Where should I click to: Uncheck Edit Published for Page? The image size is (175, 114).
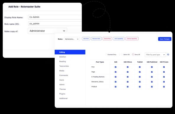click(152, 72)
